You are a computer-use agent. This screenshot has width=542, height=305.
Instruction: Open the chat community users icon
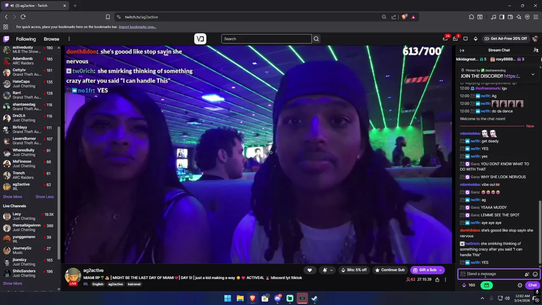(536, 50)
